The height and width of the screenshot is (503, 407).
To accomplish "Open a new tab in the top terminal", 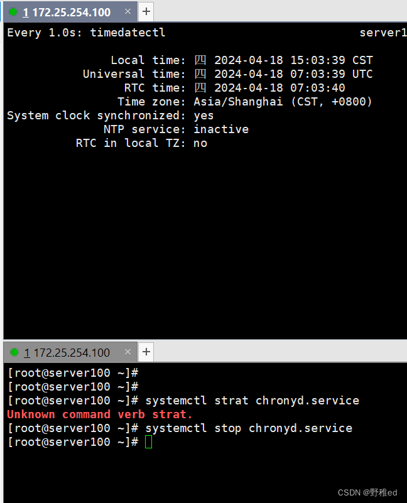I will pos(146,11).
